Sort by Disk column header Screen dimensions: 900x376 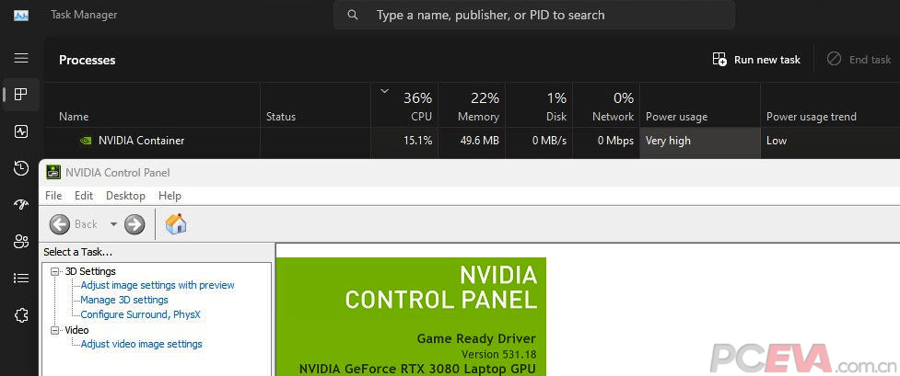[539, 105]
